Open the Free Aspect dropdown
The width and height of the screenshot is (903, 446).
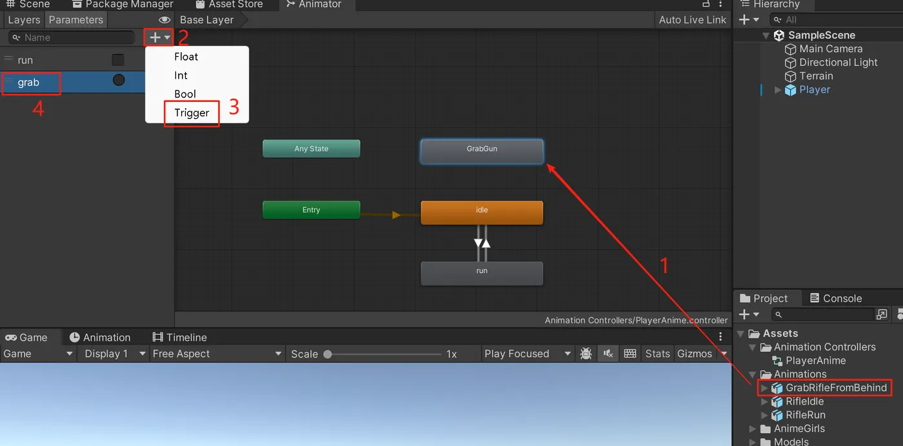[x=217, y=354]
